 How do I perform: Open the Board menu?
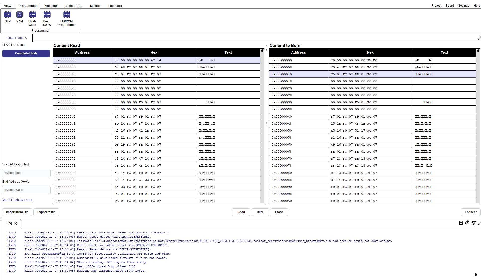[x=450, y=6]
